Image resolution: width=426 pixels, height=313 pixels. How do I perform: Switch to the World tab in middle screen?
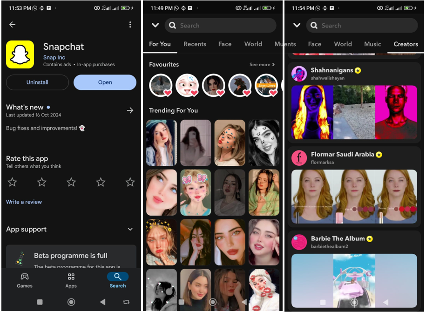tap(253, 44)
